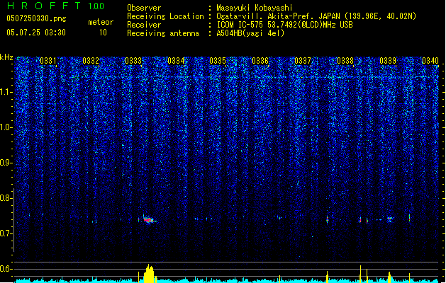Click the time marker 0335
This screenshot has height=283, width=446.
218,61
